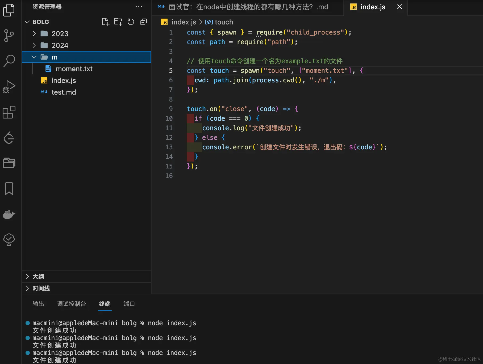Click the 资源管理器 explorer title
Image resolution: width=483 pixels, height=364 pixels.
tap(47, 7)
